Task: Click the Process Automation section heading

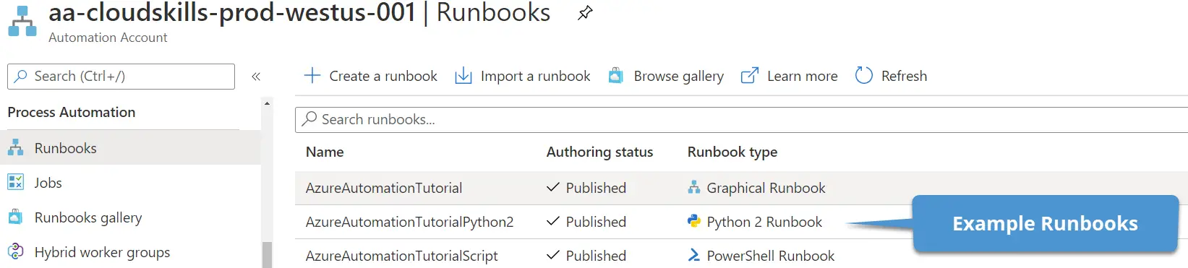Action: [72, 112]
